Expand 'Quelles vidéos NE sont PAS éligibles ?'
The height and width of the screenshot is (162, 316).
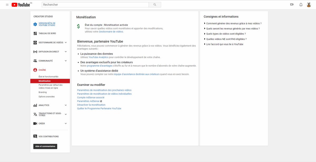coord(225,39)
